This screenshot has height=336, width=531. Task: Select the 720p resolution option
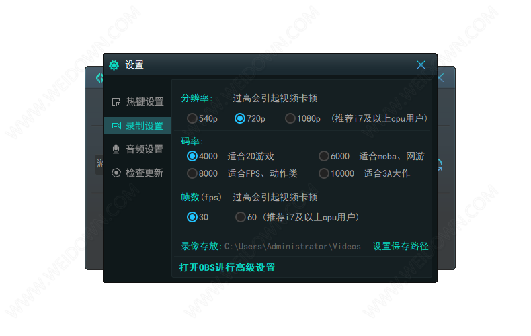point(240,118)
